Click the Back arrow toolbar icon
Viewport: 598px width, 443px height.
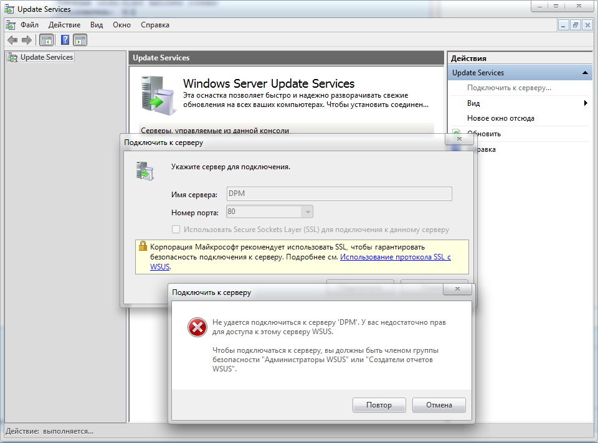[12, 40]
